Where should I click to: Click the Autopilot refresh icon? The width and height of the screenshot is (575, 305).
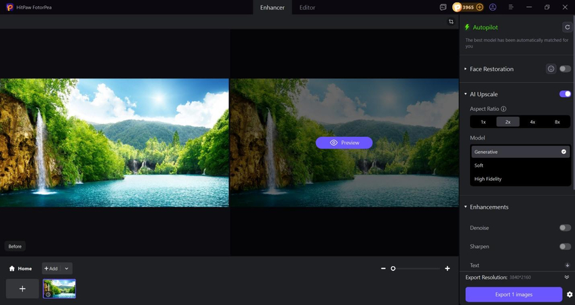coord(567,27)
